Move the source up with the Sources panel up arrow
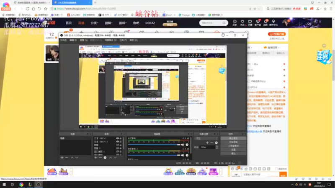This screenshot has height=188, width=335. coord(111,158)
